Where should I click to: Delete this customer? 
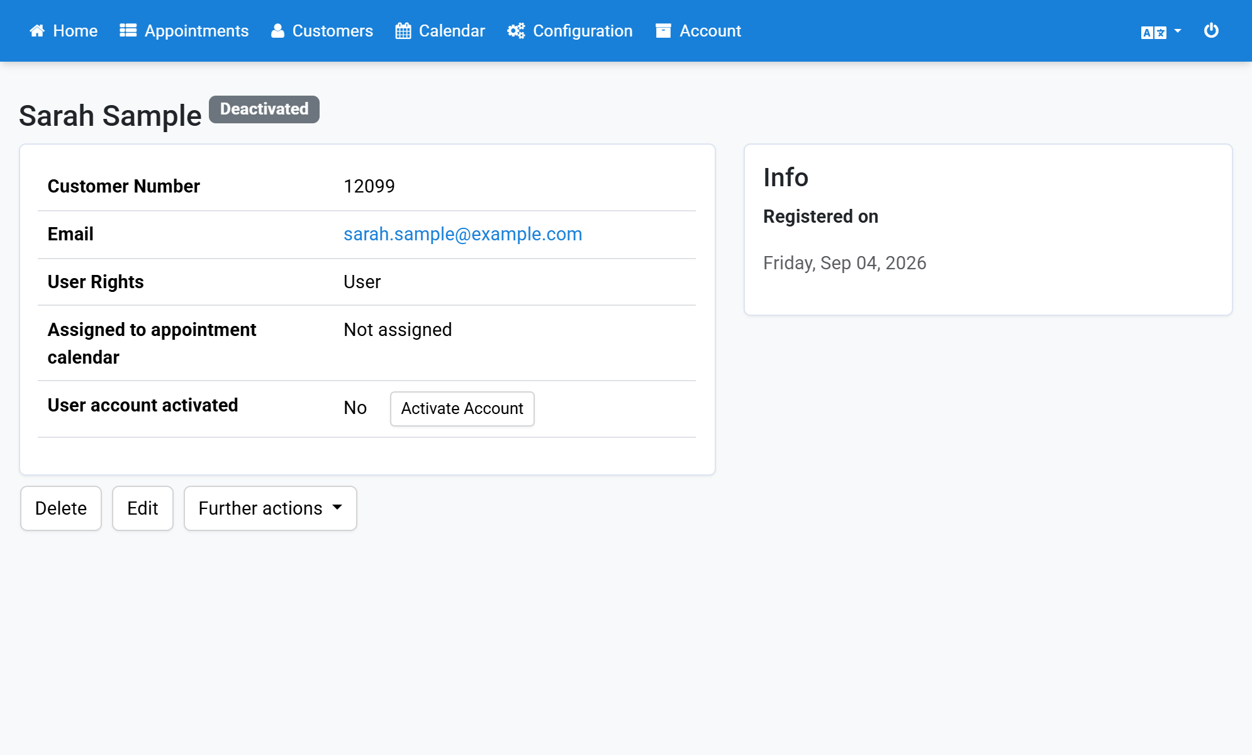pos(61,508)
